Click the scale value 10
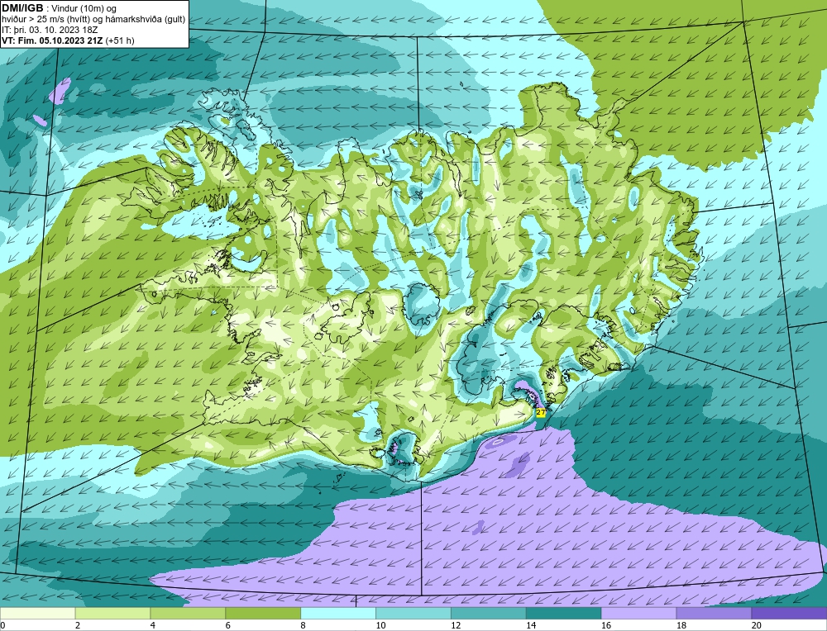The width and height of the screenshot is (827, 631). [380, 625]
